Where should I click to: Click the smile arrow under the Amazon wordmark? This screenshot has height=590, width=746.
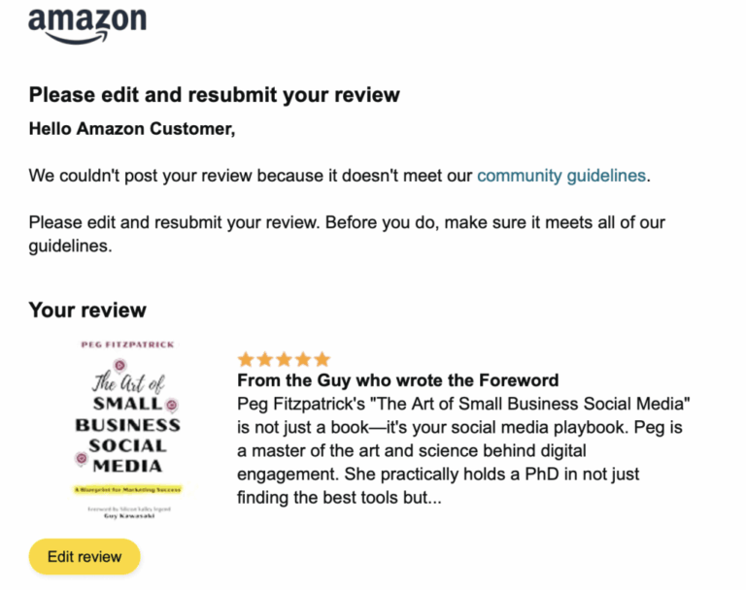pos(76,38)
